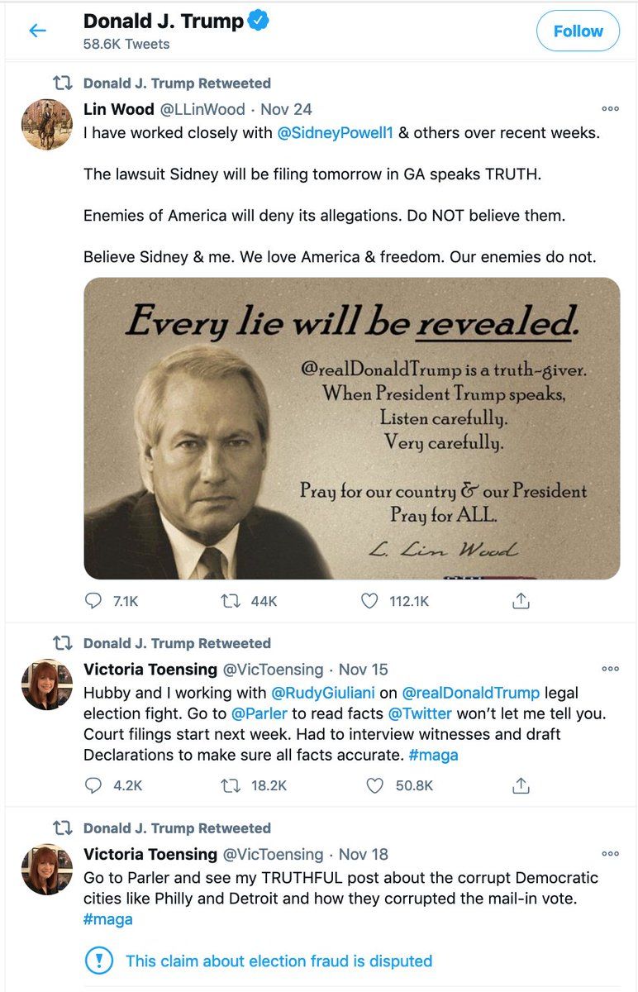Open more options on Lin Wood's tweet
The image size is (638, 992).
point(610,109)
